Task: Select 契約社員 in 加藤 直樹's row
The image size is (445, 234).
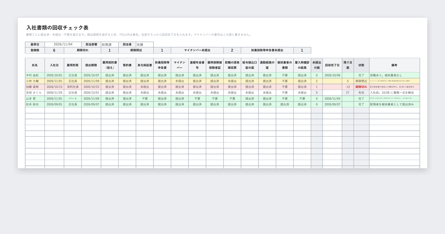Action: 73,87
